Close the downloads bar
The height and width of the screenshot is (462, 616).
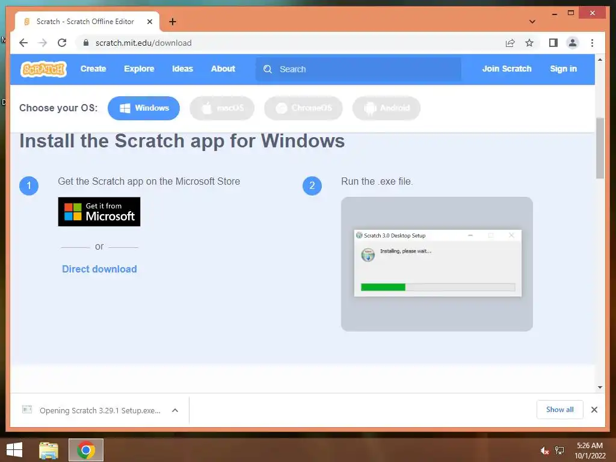[594, 410]
